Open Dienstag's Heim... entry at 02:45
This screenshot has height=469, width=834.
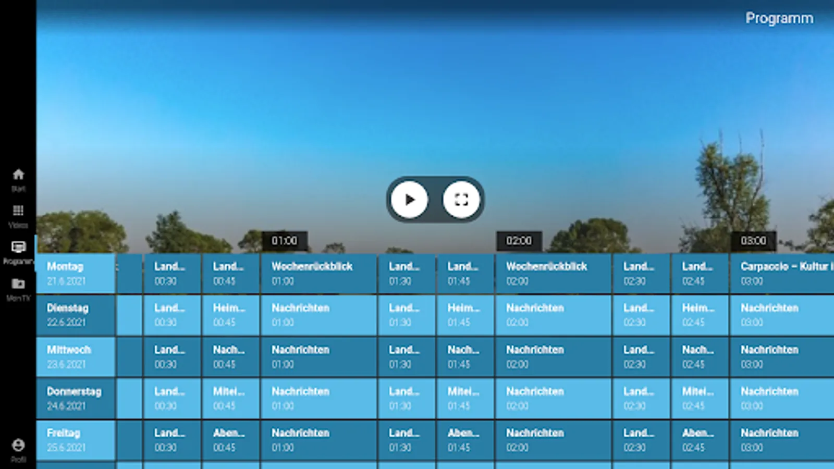[x=700, y=315]
